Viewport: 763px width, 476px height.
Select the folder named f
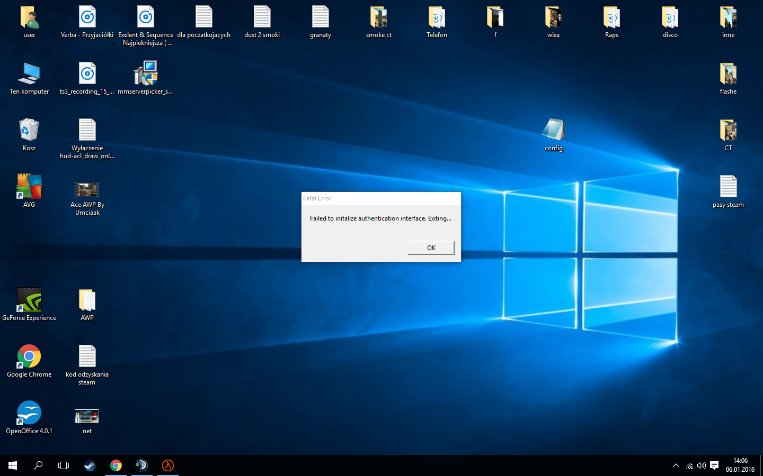(x=495, y=22)
